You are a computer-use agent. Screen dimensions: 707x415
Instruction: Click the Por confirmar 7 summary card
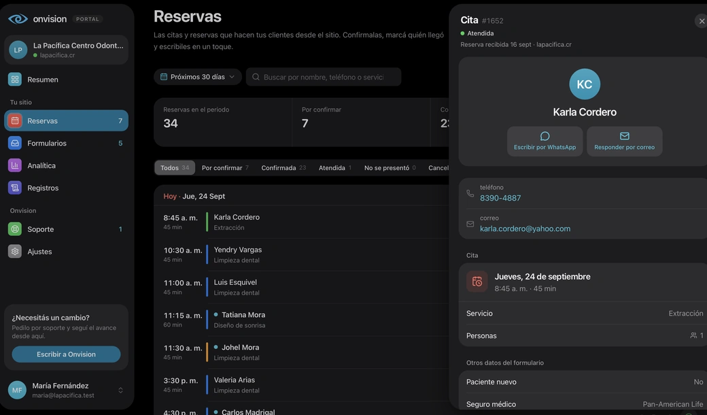point(361,122)
